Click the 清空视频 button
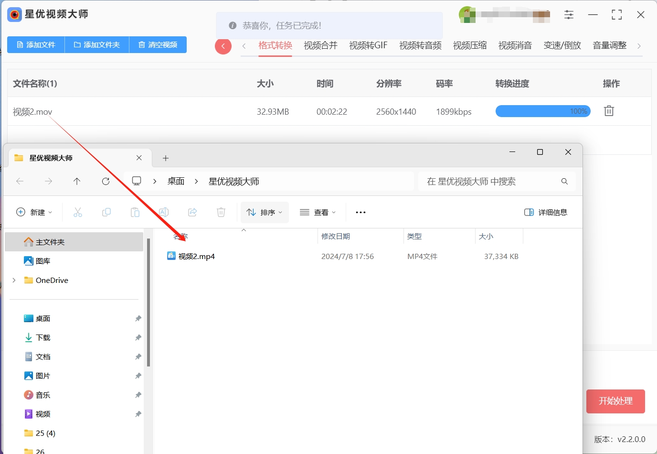The width and height of the screenshot is (657, 454). pos(158,44)
